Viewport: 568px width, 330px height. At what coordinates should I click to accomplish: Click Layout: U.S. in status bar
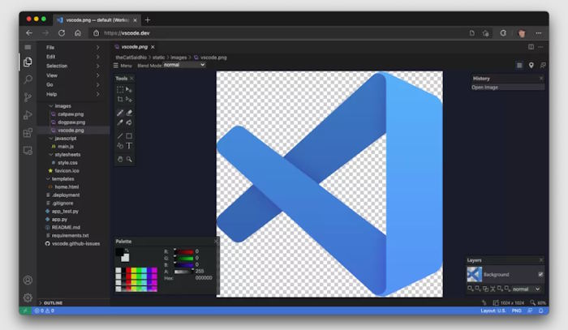493,311
